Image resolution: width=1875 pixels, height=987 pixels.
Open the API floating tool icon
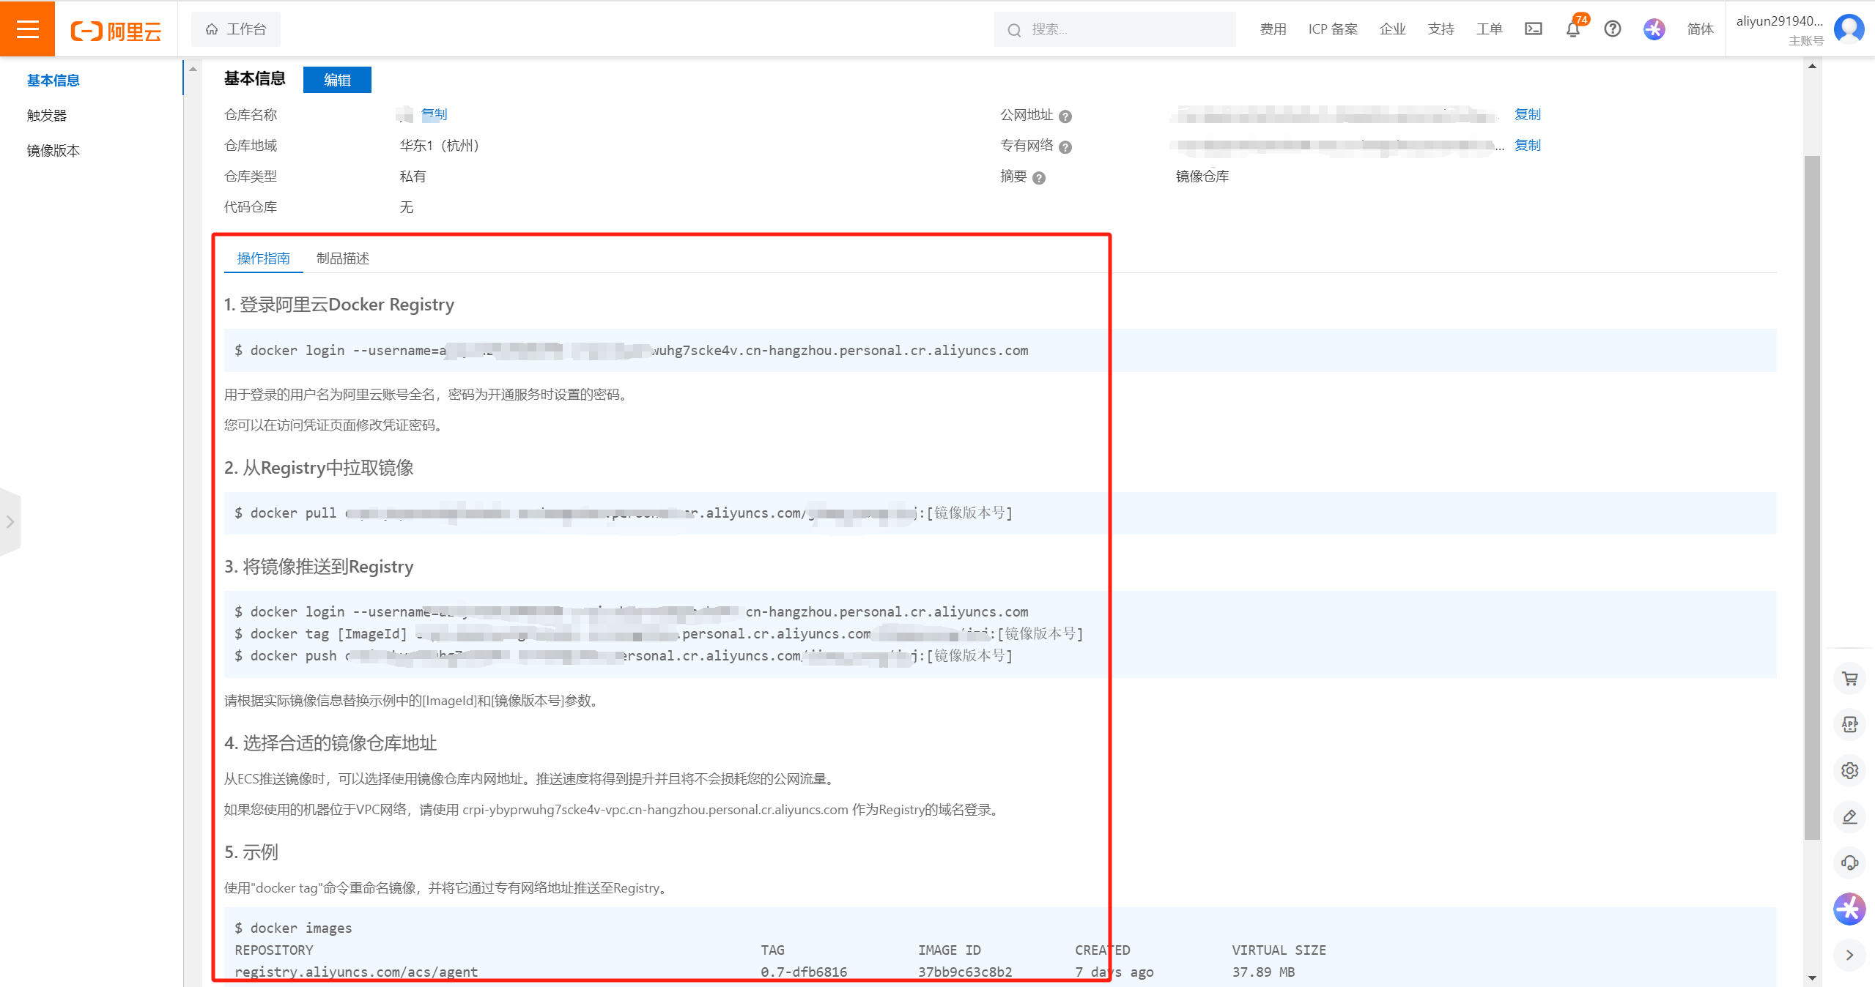point(1849,724)
